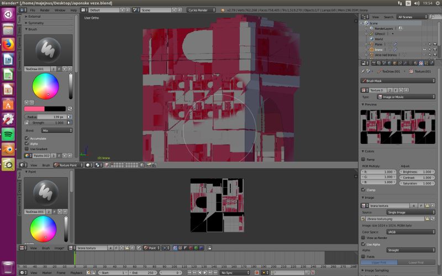Screen dimensions: 442x276
Task: Open the World properties tab
Action: 390,63
